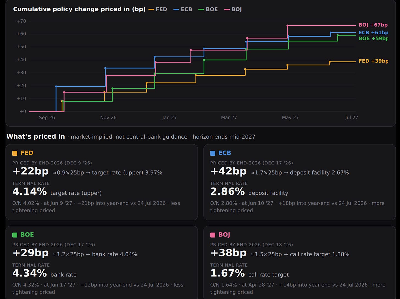The image size is (400, 299).
Task: Click the 'Nov 26' x-axis label
Action: tap(108, 118)
